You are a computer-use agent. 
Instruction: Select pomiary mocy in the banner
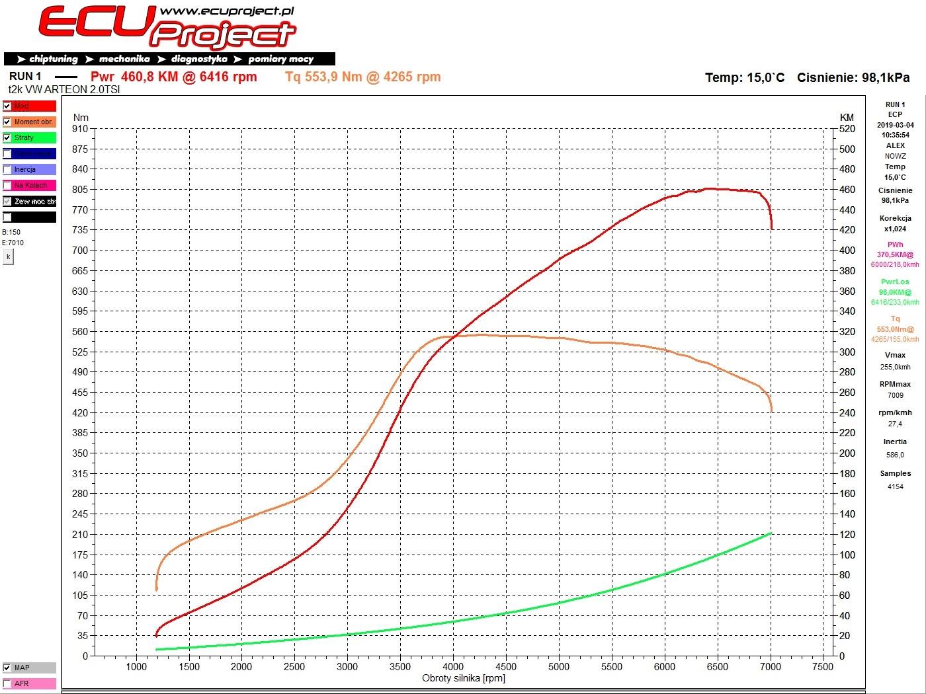(280, 59)
